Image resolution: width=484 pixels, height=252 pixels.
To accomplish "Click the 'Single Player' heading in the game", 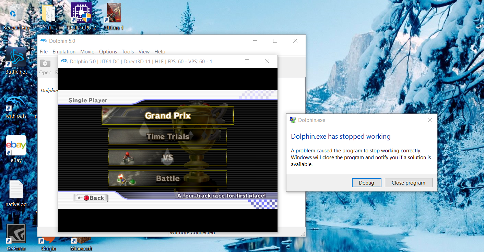I will coord(88,100).
